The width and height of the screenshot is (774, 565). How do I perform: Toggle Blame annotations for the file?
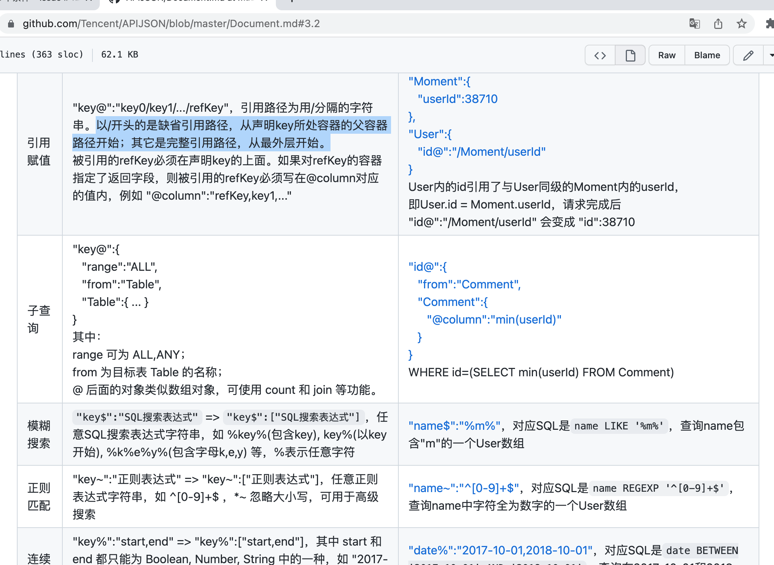[707, 55]
